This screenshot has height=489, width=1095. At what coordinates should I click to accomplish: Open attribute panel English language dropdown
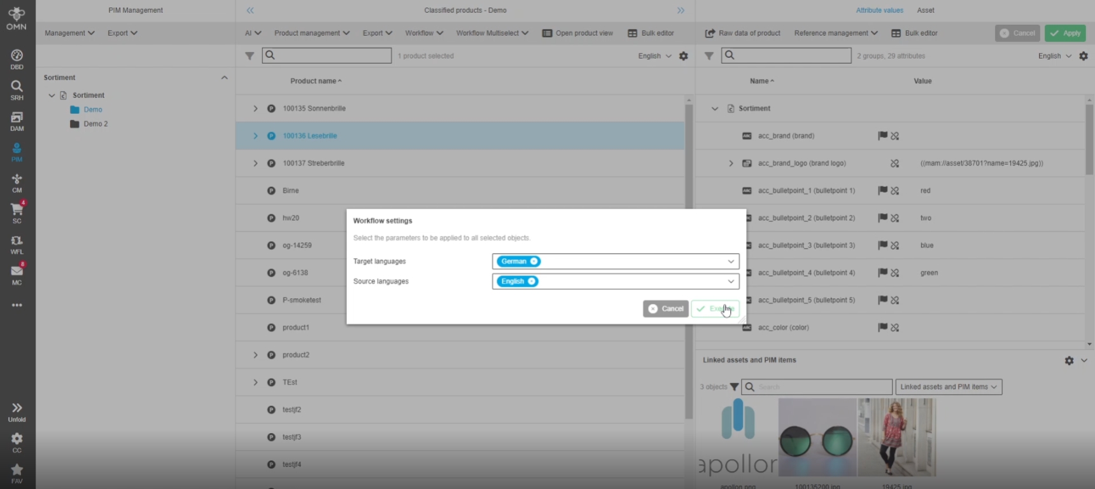[x=1054, y=56]
